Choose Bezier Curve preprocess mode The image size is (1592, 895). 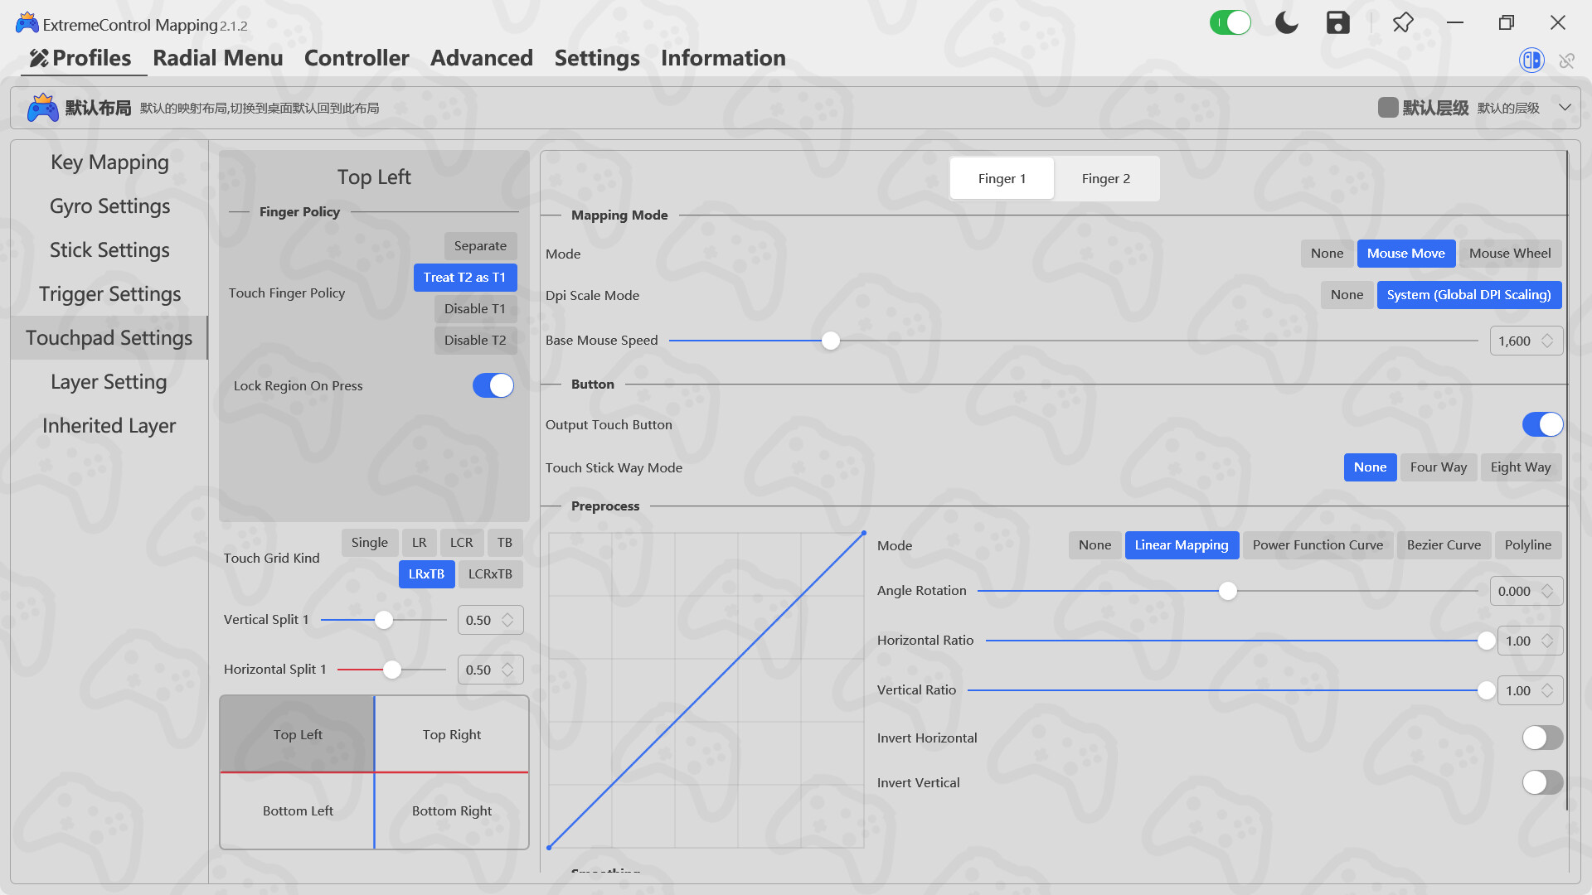(x=1444, y=544)
